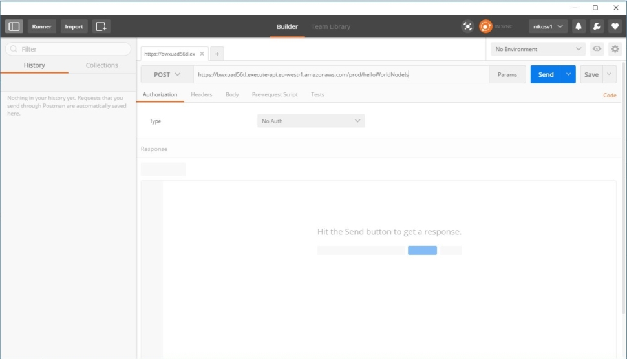Click the Response section label
This screenshot has width=627, height=359.
(x=154, y=149)
